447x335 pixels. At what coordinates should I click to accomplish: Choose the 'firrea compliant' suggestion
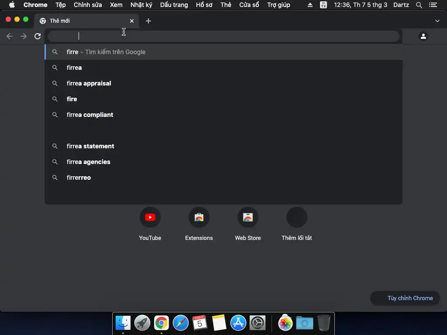click(223, 115)
